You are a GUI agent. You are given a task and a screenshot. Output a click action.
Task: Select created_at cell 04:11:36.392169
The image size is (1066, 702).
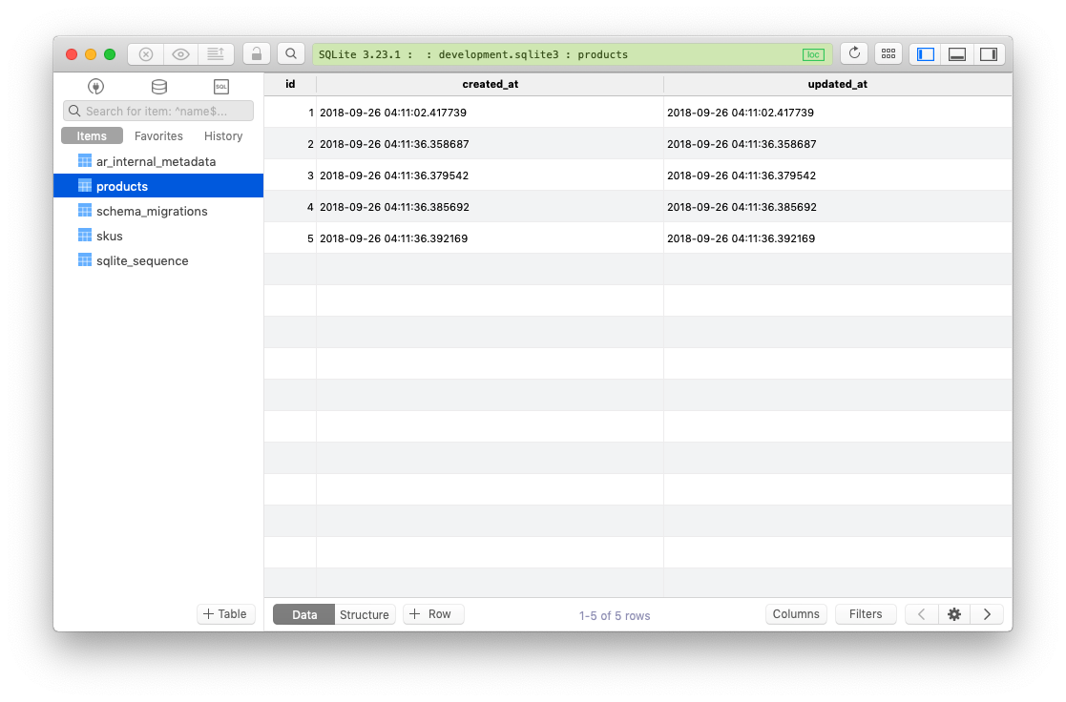491,237
